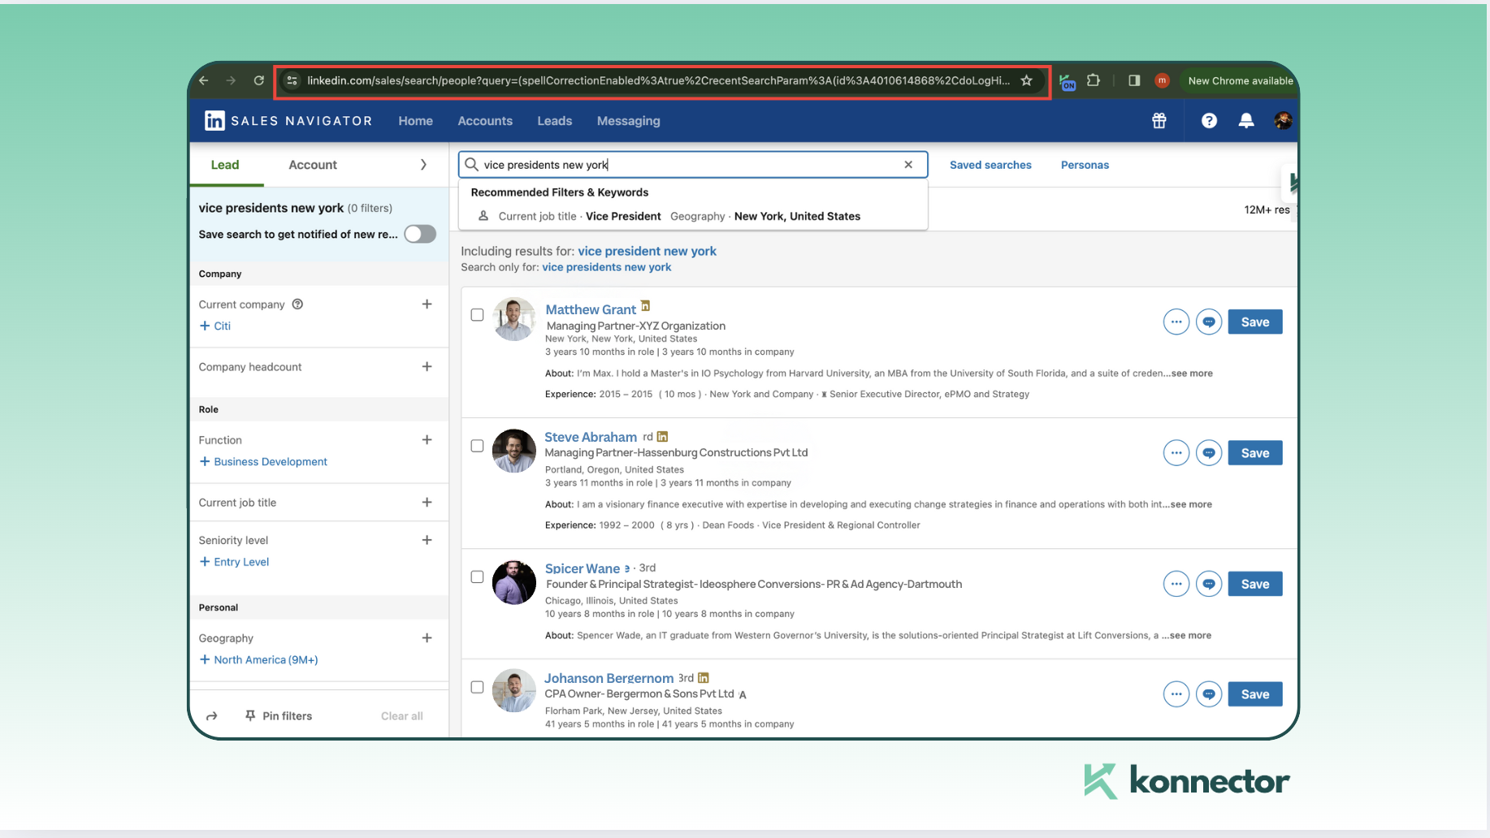
Task: Bookmark this page with the star icon
Action: 1027,80
